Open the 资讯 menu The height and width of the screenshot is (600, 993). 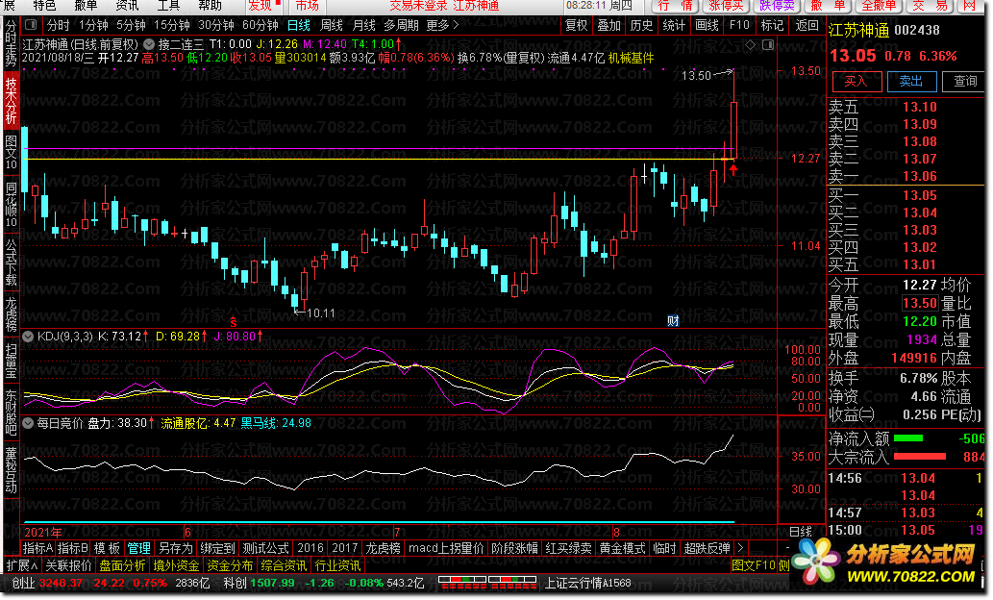point(127,7)
